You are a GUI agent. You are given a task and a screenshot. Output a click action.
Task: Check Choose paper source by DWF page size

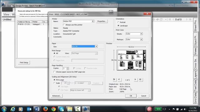click(54, 72)
